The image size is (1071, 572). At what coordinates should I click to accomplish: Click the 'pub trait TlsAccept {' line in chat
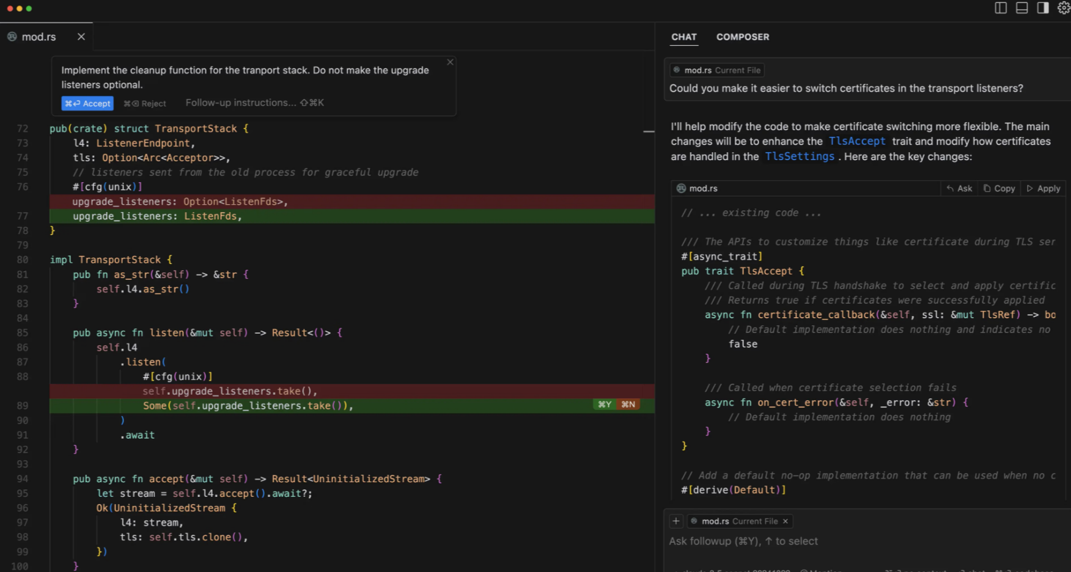coord(743,271)
